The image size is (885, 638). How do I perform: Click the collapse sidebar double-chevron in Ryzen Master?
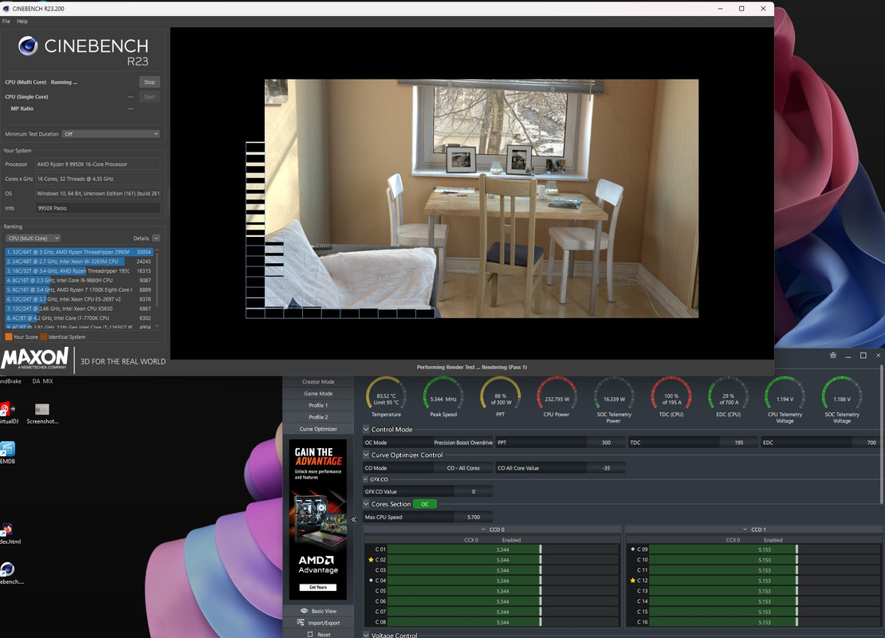[354, 519]
